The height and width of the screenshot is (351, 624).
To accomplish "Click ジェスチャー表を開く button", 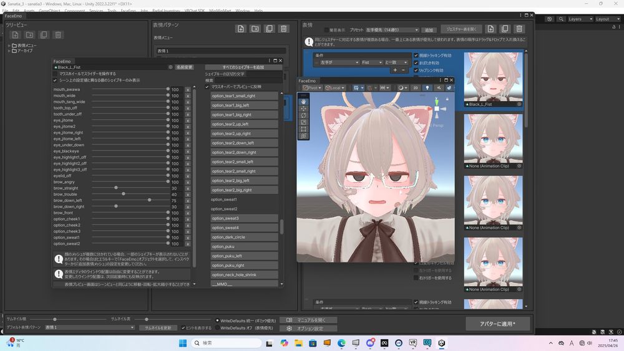I will tap(461, 29).
